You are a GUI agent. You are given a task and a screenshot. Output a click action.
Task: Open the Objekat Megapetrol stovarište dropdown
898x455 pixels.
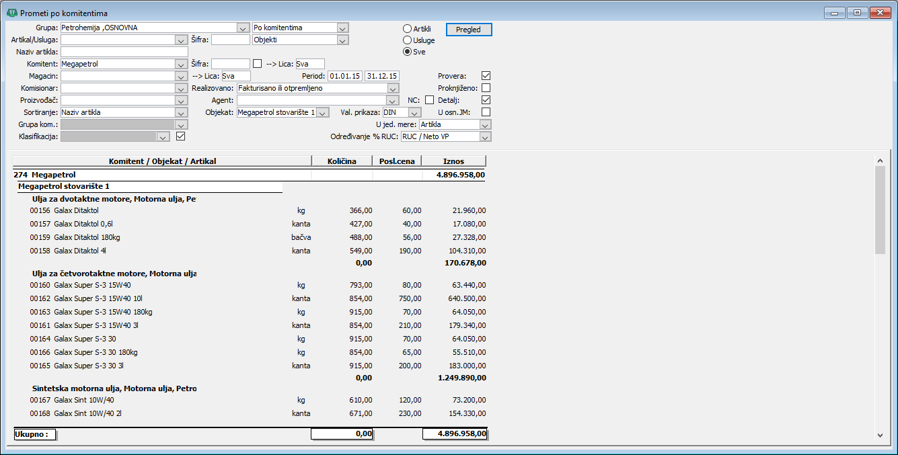pyautogui.click(x=323, y=112)
